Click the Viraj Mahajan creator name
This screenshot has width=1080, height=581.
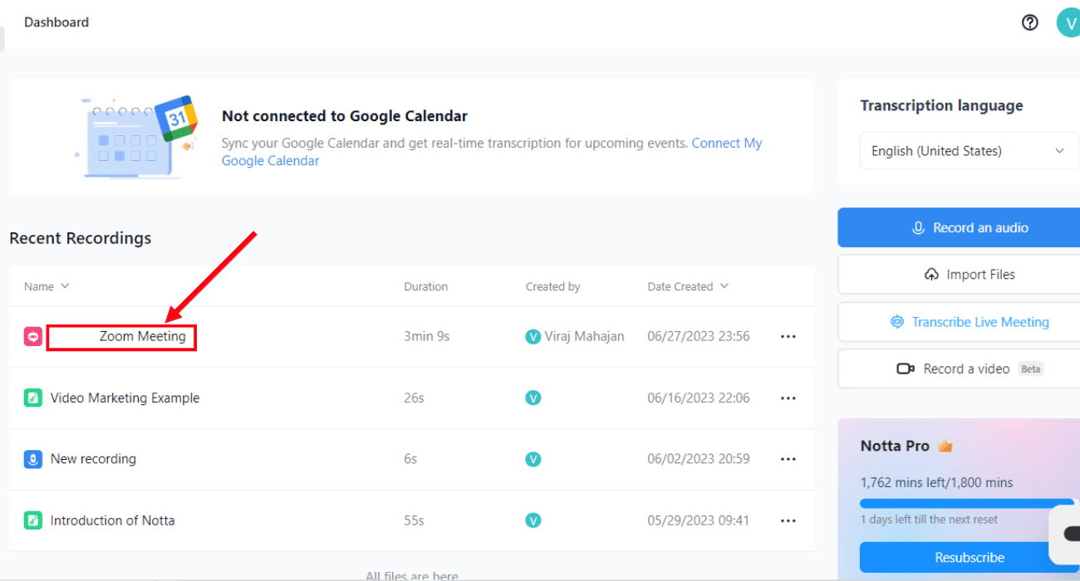(585, 336)
